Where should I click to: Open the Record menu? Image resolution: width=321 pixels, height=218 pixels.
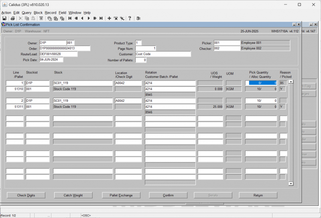click(x=51, y=13)
